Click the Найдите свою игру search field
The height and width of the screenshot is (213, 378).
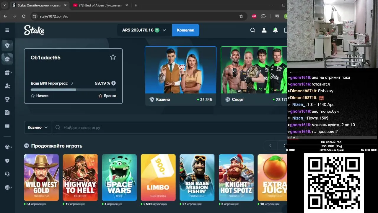pyautogui.click(x=170, y=128)
